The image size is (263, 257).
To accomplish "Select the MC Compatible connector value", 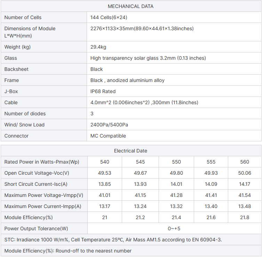I will (x=108, y=136).
